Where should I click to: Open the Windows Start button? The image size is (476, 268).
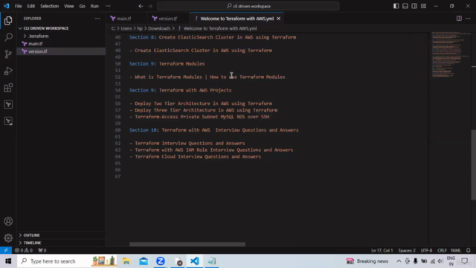click(x=8, y=261)
